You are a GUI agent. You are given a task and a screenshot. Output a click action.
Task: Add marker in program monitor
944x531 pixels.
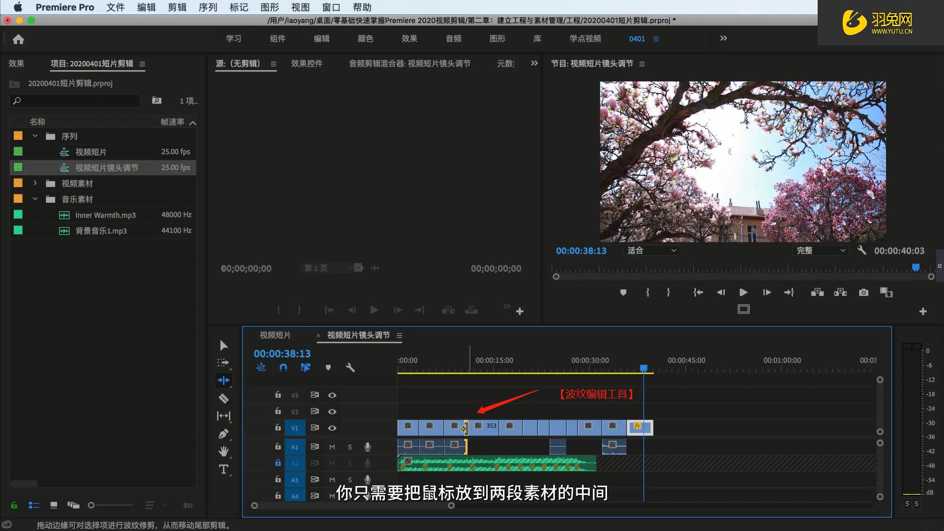623,293
